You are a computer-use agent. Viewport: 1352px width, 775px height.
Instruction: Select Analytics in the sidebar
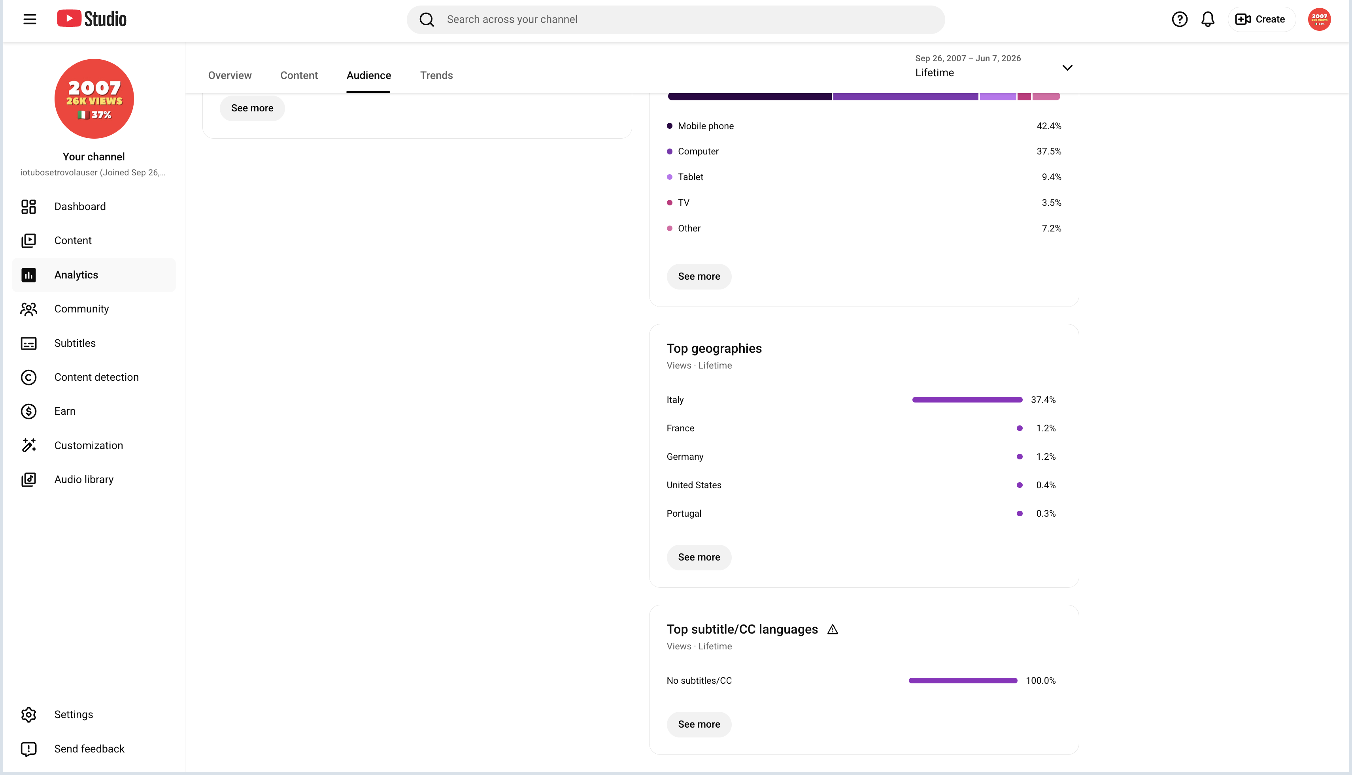pyautogui.click(x=76, y=275)
